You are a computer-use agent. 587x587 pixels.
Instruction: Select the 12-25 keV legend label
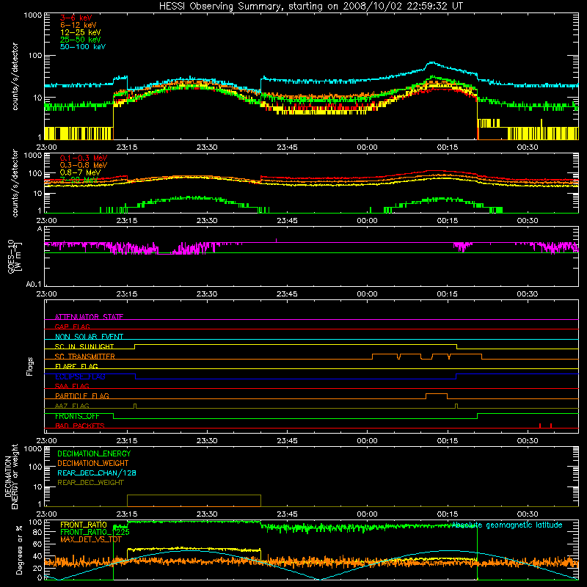[x=81, y=32]
